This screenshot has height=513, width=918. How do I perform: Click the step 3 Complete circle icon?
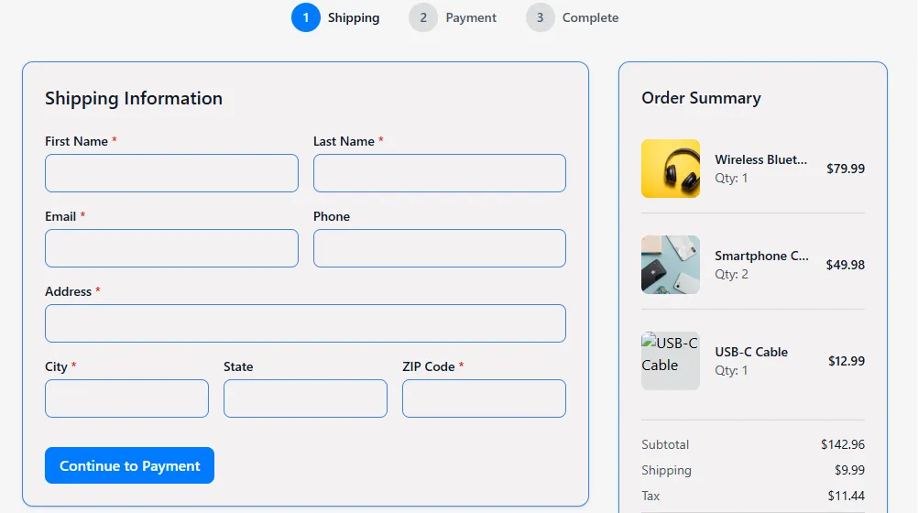pyautogui.click(x=541, y=17)
